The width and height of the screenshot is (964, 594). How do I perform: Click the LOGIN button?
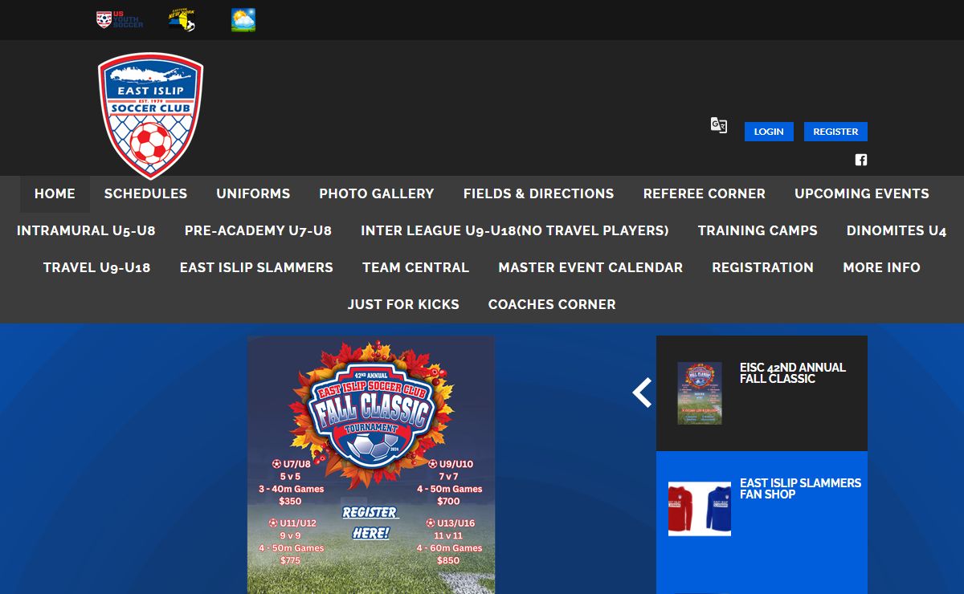click(769, 132)
